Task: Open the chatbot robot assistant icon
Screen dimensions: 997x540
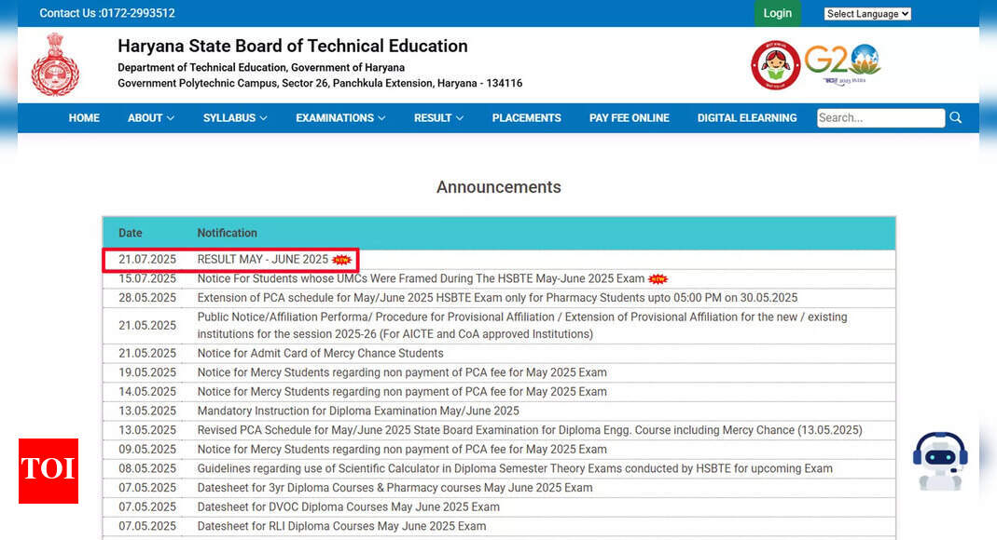Action: 940,461
